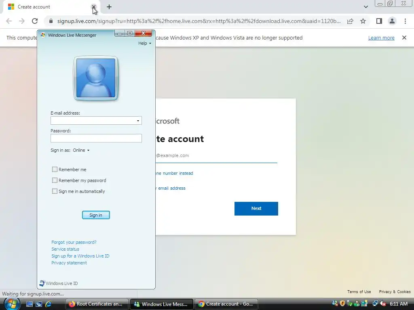Switch to Windows Live Messenger taskbar button
414x310 pixels.
tap(162, 304)
